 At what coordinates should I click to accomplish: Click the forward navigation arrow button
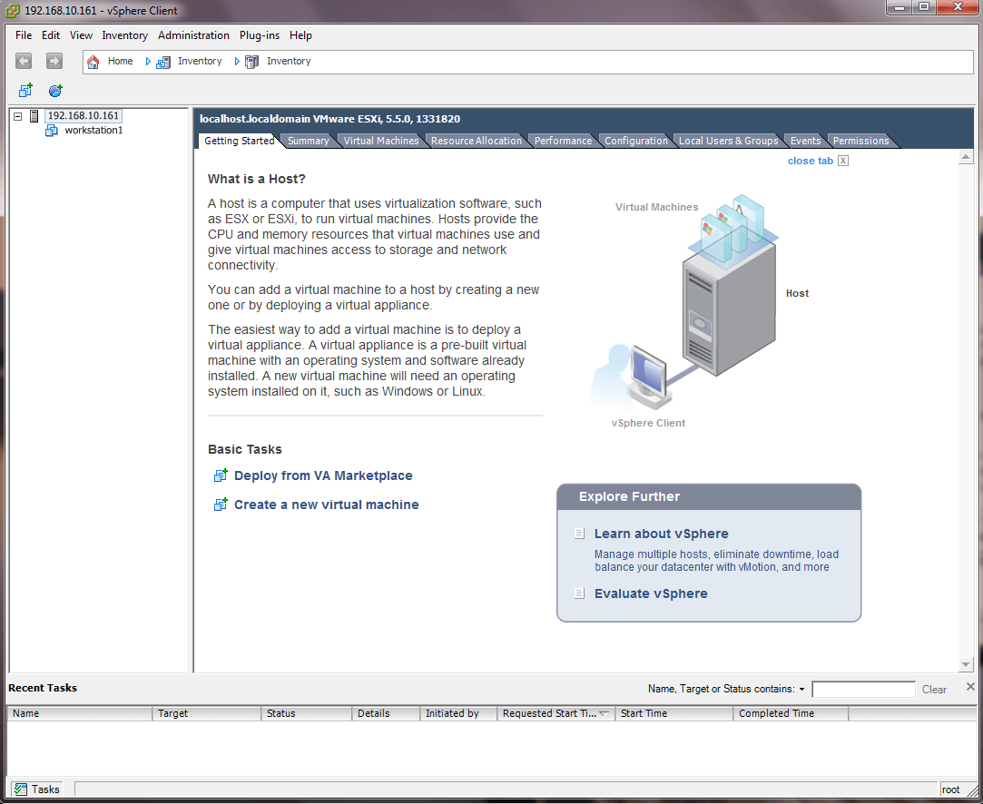[54, 61]
